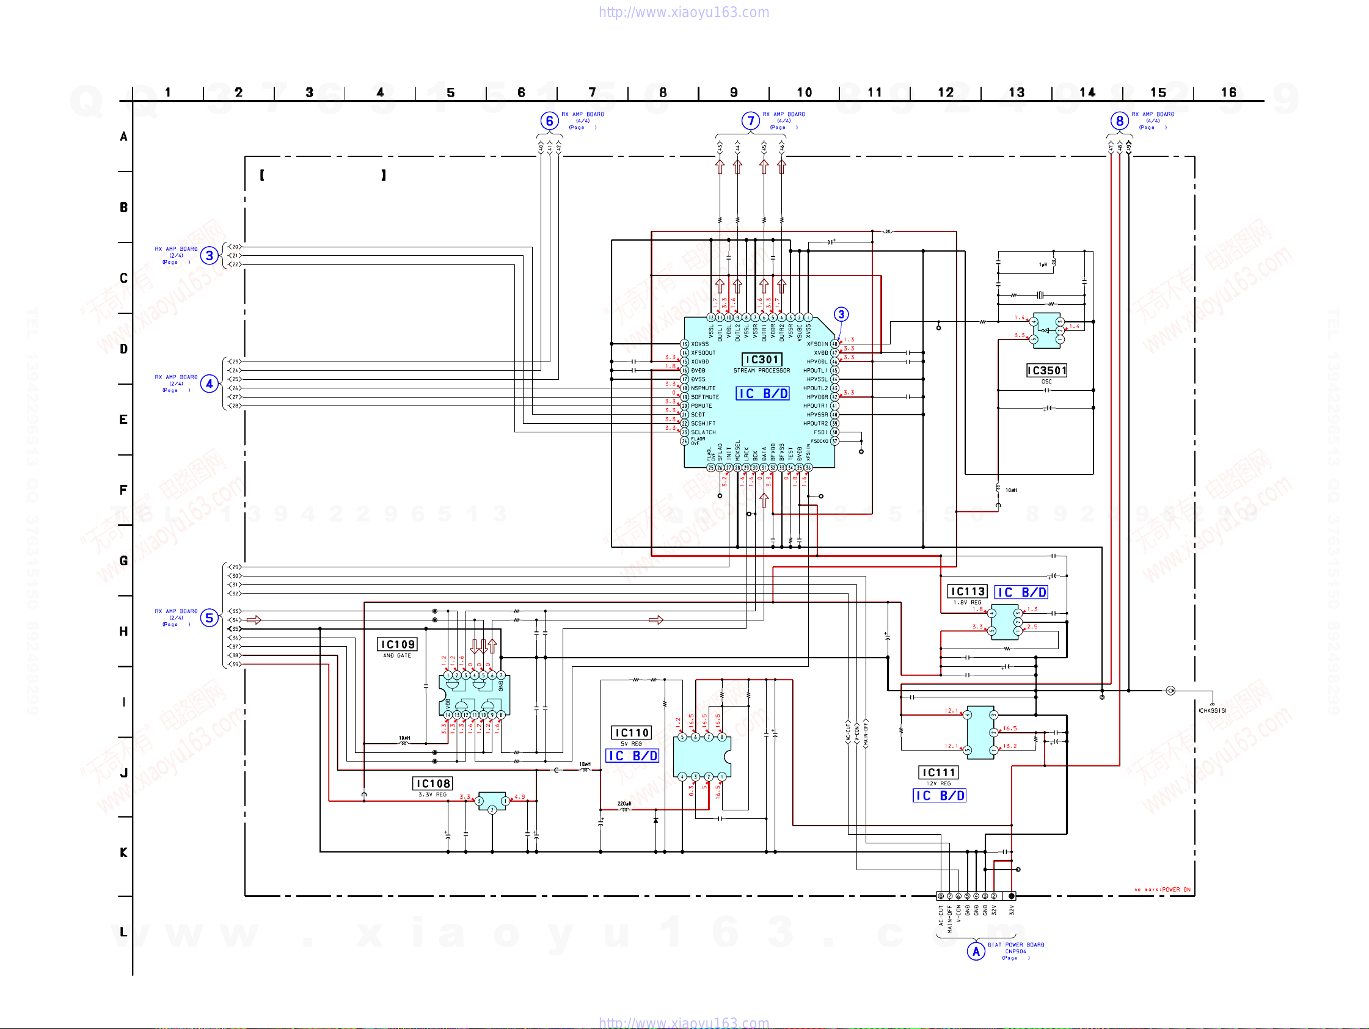Click circled connector 3 on the left edge
This screenshot has width=1369, height=1029.
210,255
